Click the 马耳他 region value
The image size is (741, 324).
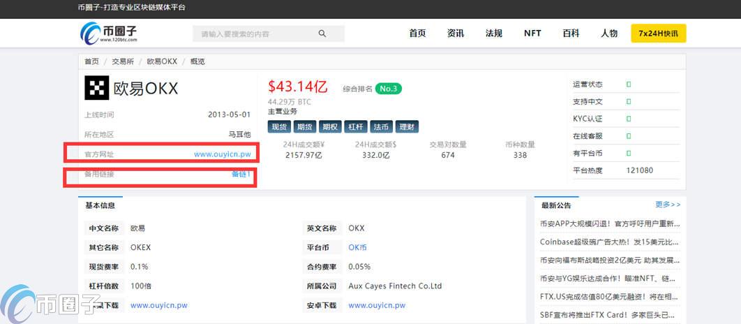[239, 134]
